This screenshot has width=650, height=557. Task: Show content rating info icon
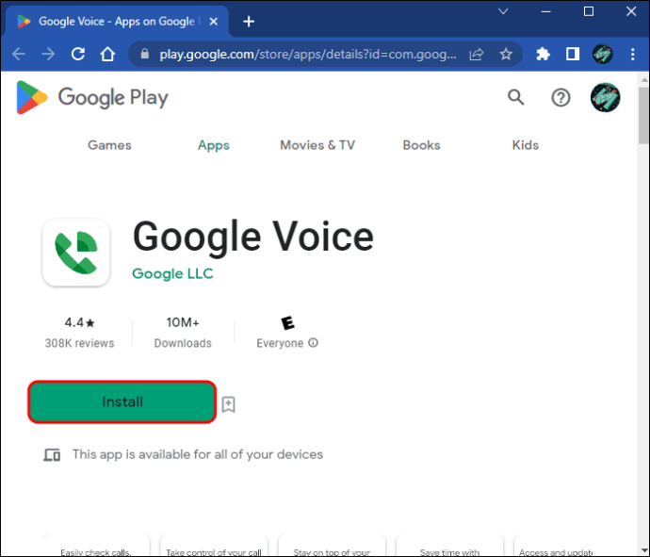[313, 343]
